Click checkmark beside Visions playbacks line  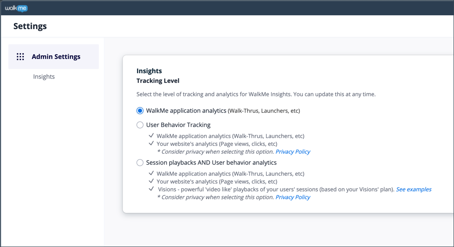151,189
